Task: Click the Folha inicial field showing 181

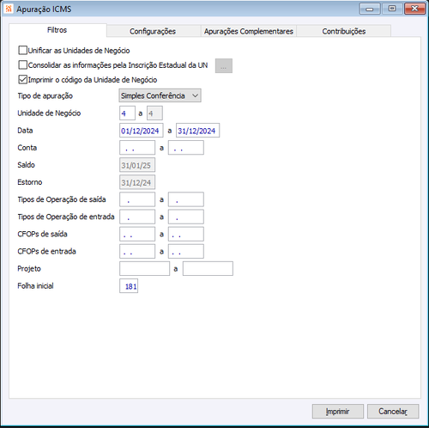Action: [x=129, y=286]
